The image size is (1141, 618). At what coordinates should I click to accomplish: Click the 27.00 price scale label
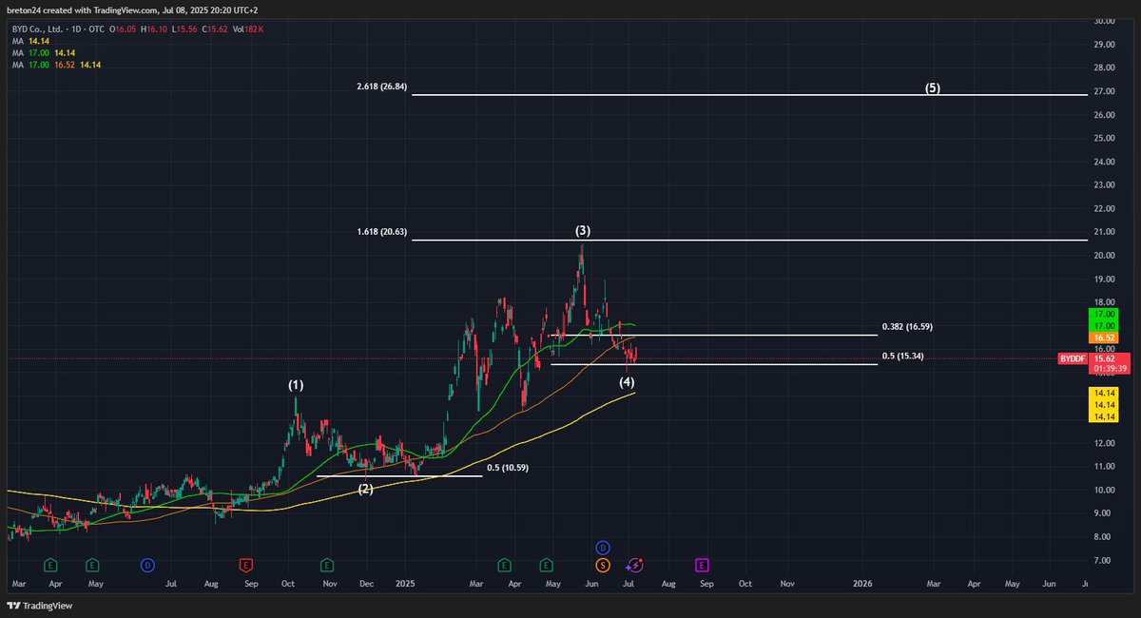pos(1103,91)
